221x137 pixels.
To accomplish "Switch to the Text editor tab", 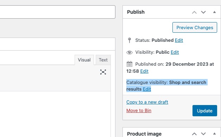I will (x=103, y=60).
